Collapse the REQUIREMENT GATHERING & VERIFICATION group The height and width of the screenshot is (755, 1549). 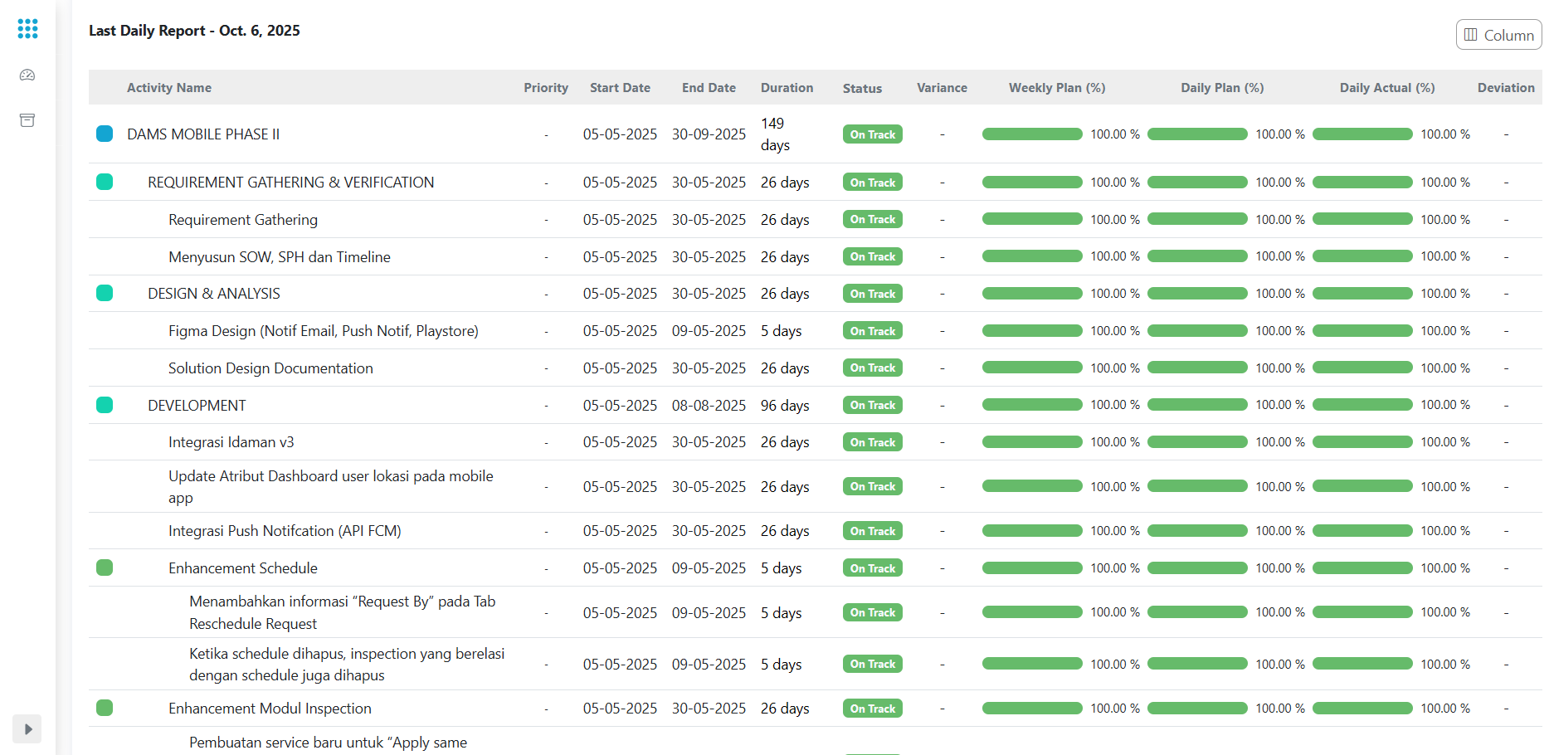pos(105,182)
